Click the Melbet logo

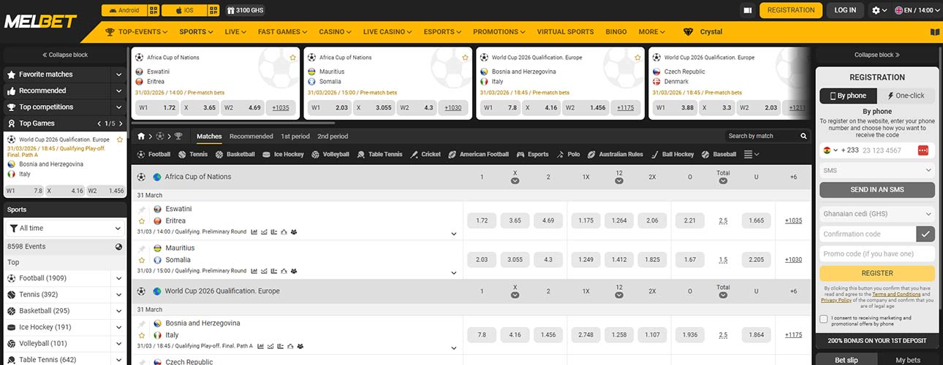coord(40,20)
